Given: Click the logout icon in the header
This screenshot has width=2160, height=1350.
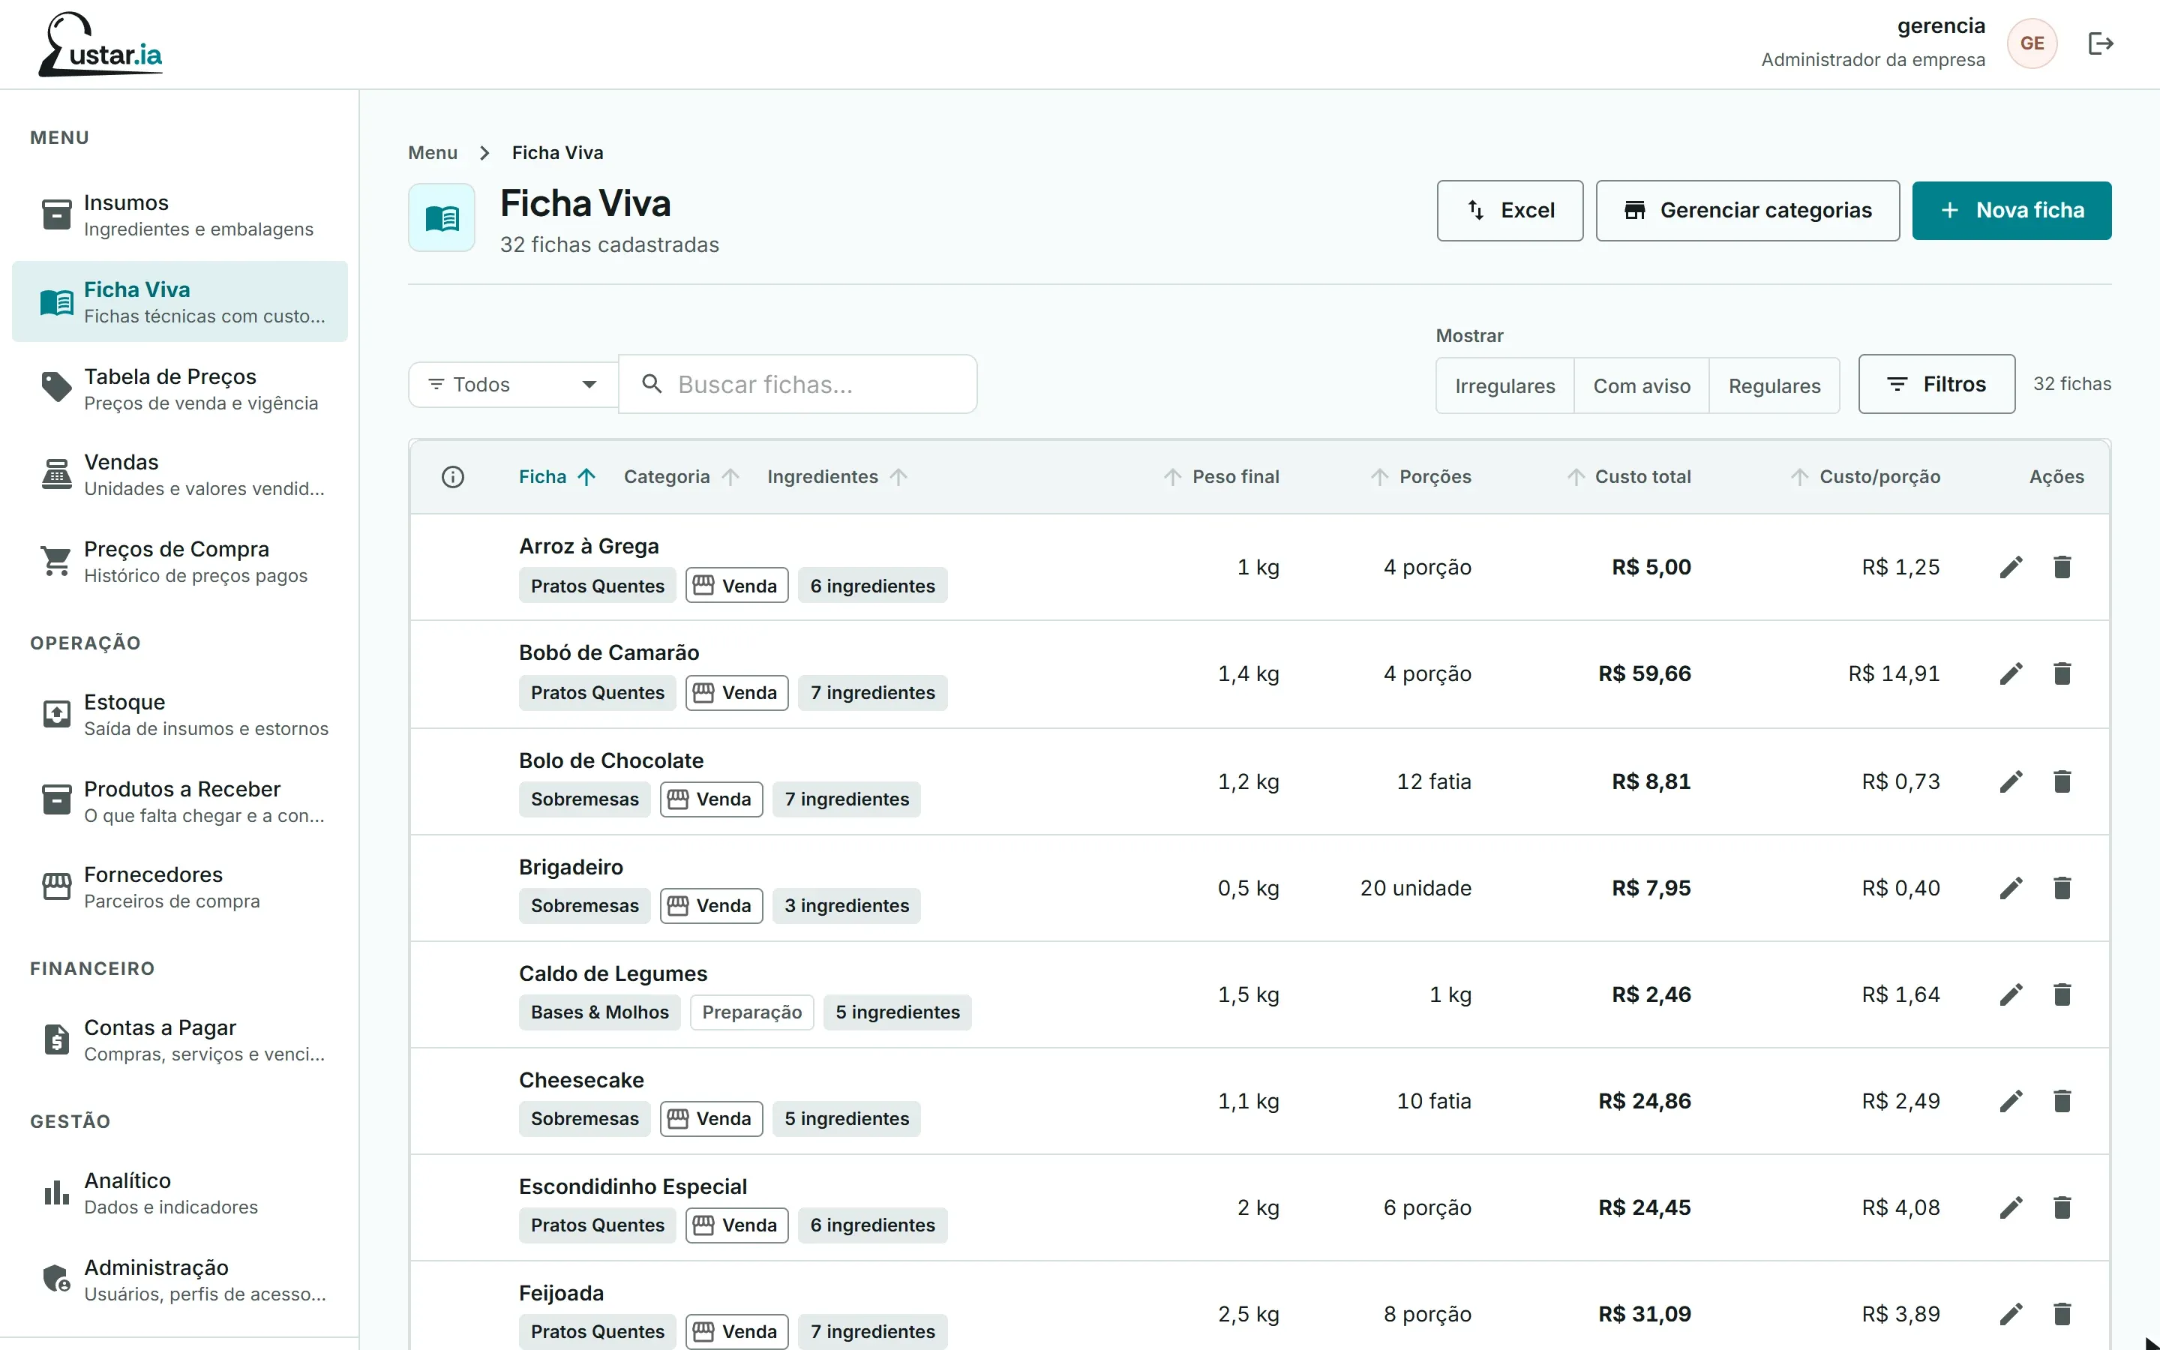Looking at the screenshot, I should pyautogui.click(x=2100, y=43).
